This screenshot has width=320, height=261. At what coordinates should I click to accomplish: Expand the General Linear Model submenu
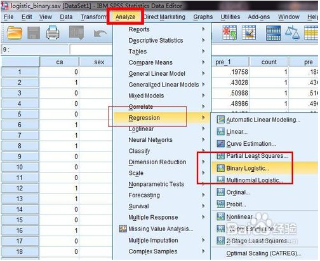pos(162,73)
